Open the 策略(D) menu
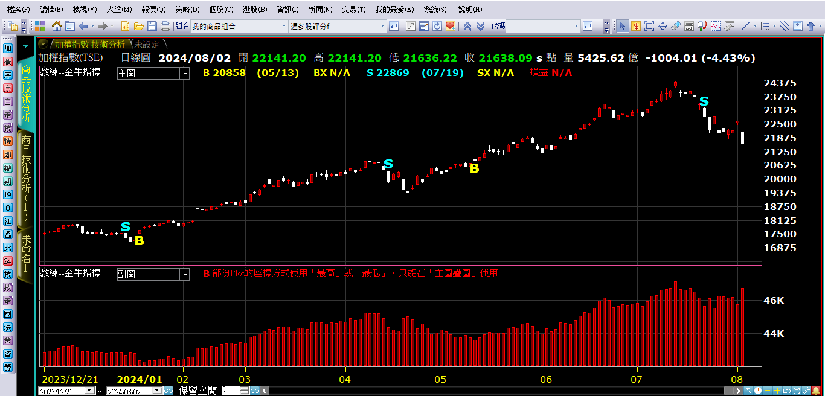 click(x=187, y=10)
